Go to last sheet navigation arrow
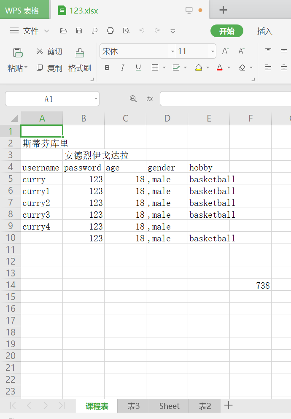Image resolution: width=291 pixels, height=419 pixels. (62, 405)
